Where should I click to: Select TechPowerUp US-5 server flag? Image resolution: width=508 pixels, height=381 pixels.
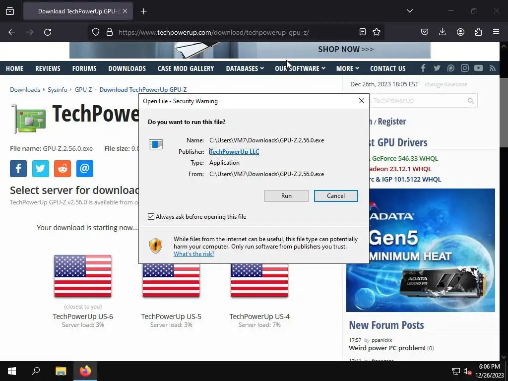[171, 280]
